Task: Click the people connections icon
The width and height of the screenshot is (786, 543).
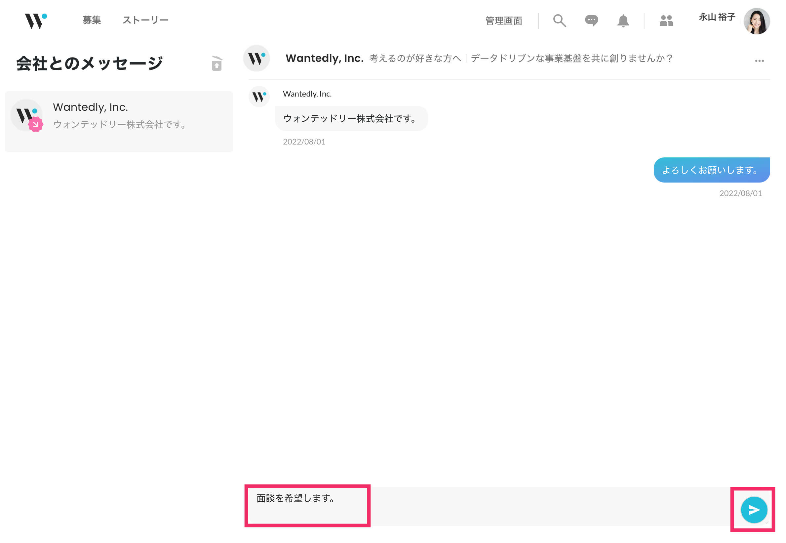Action: [666, 21]
